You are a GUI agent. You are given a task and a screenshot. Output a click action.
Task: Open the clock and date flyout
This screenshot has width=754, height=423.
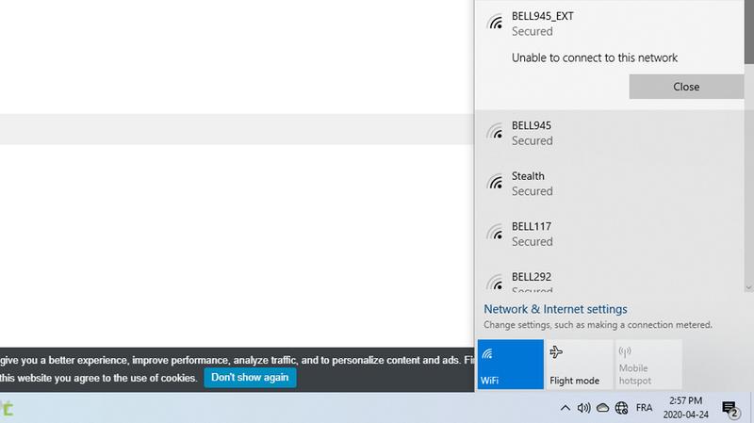687,407
